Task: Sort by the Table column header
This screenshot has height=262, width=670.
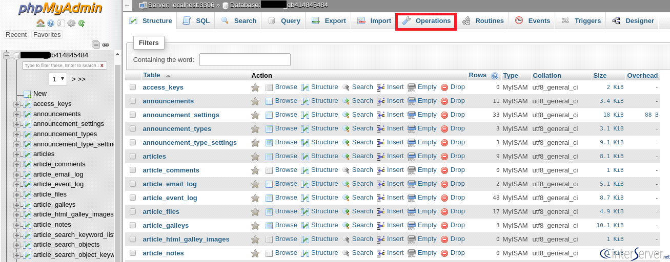Action: tap(152, 75)
